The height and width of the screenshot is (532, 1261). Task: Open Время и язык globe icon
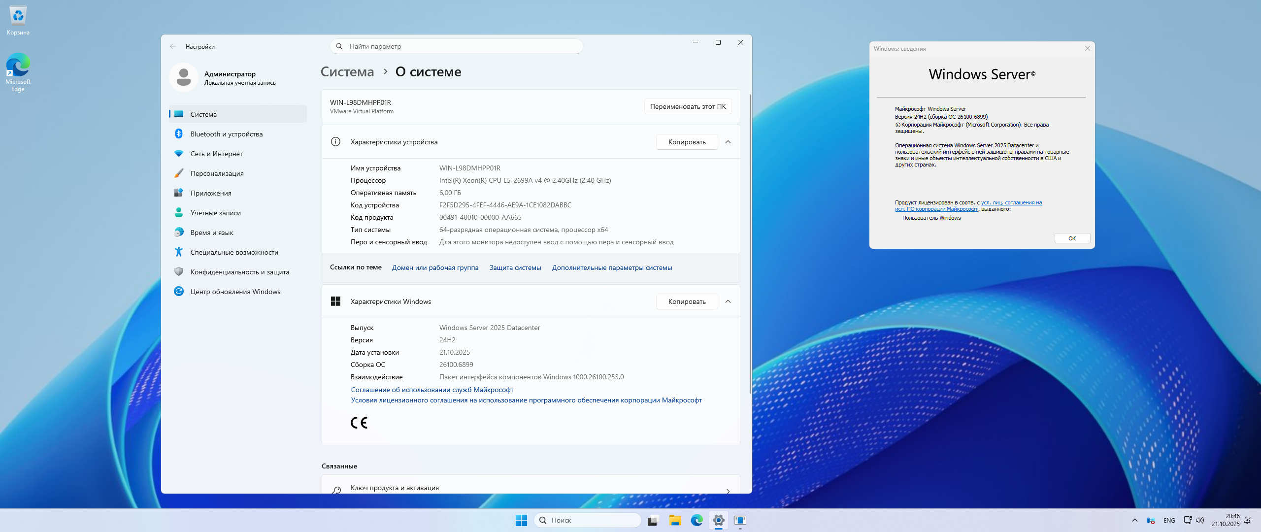tap(179, 233)
